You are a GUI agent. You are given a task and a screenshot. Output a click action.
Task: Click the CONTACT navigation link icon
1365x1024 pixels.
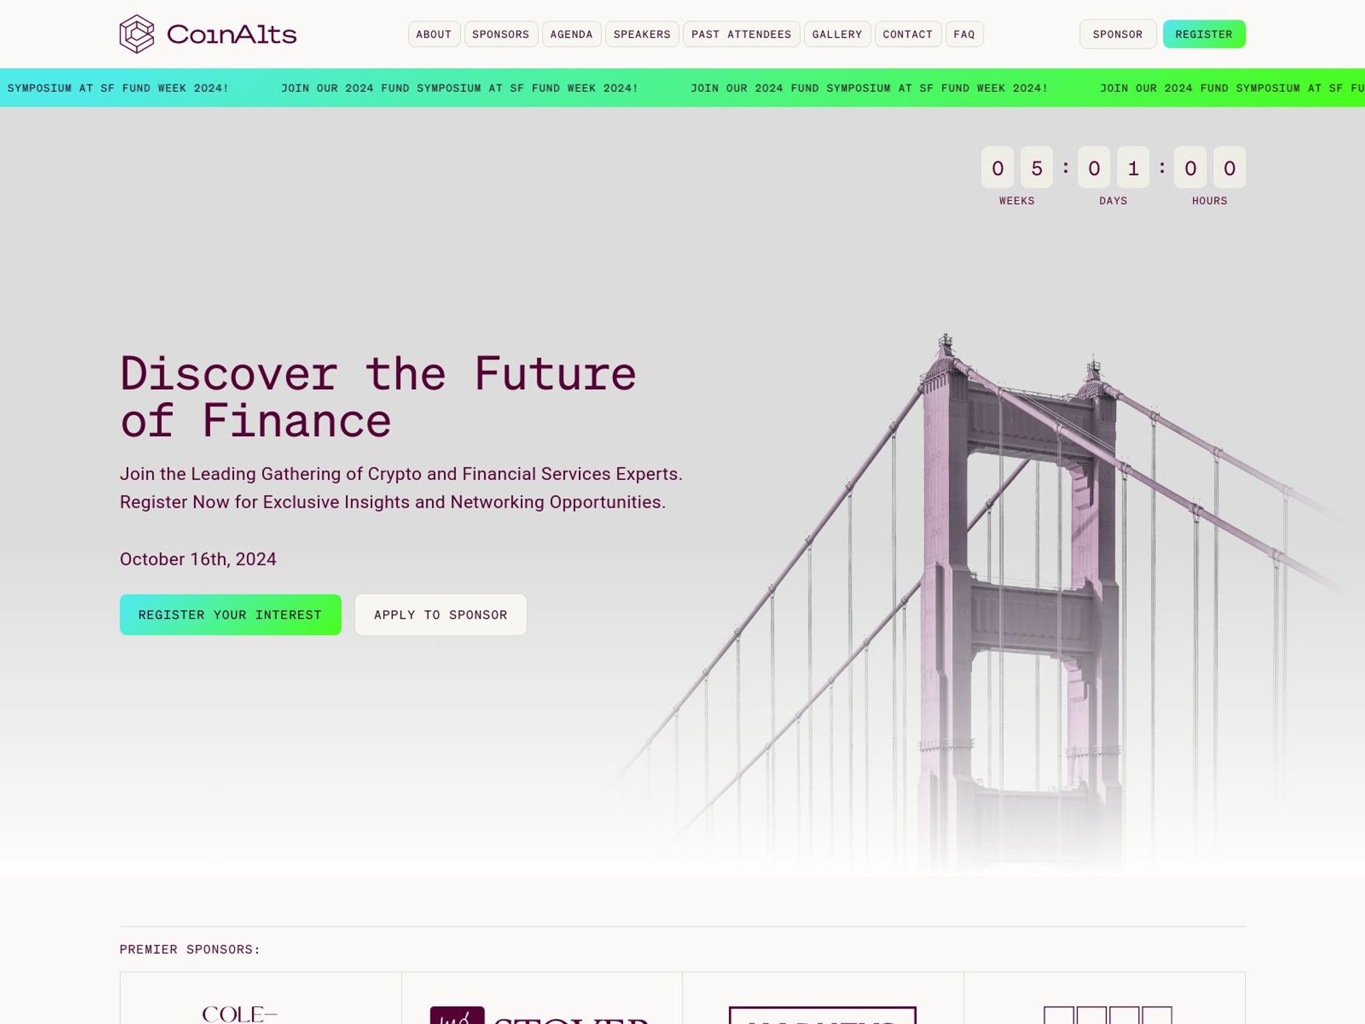tap(907, 33)
